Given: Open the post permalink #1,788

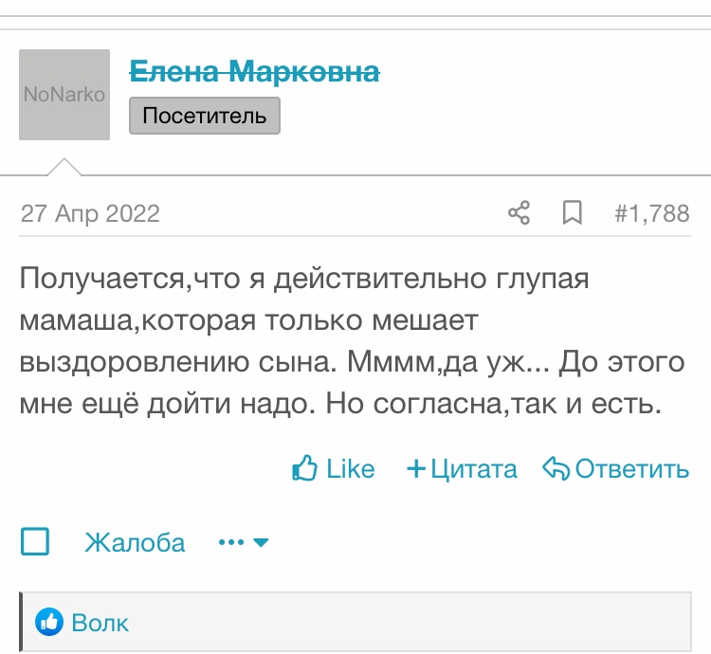Looking at the screenshot, I should (651, 213).
